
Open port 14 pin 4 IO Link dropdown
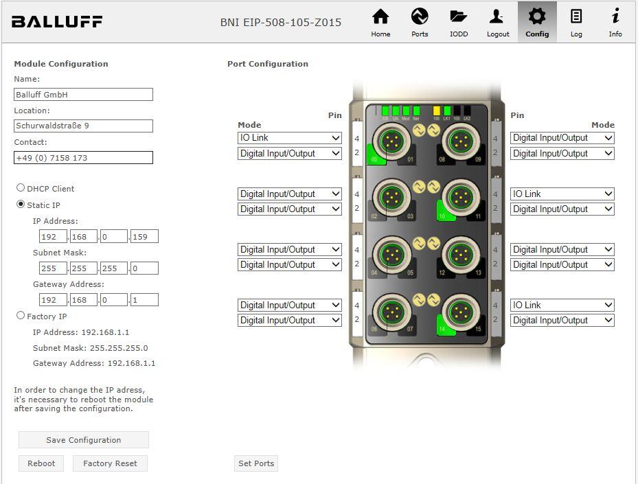(562, 305)
